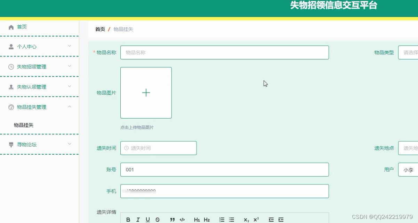Toggle italic formatting in the editor
Screen dimensions: 418x223
coord(138,220)
